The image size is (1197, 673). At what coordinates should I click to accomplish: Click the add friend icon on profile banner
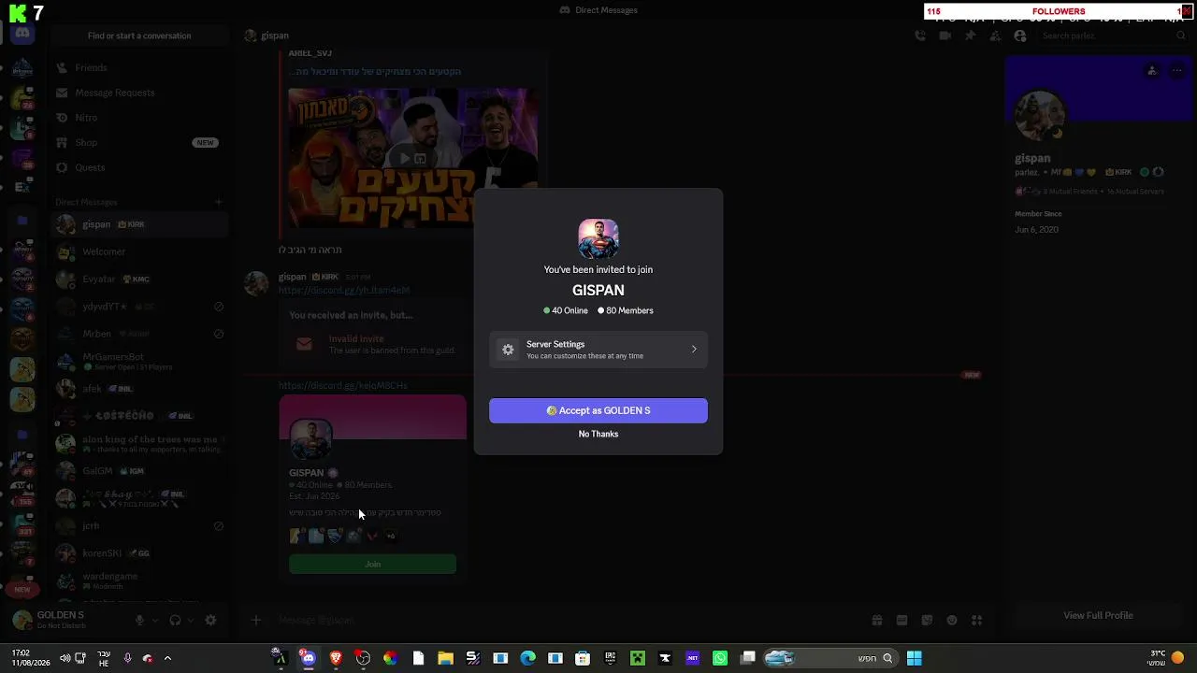[x=1152, y=70]
